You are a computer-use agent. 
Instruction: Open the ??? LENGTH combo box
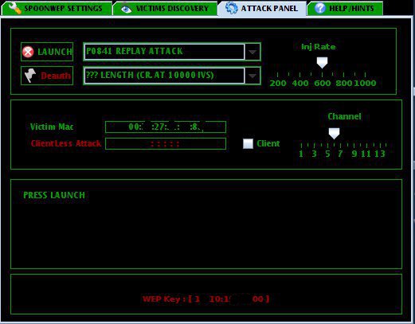tap(172, 76)
